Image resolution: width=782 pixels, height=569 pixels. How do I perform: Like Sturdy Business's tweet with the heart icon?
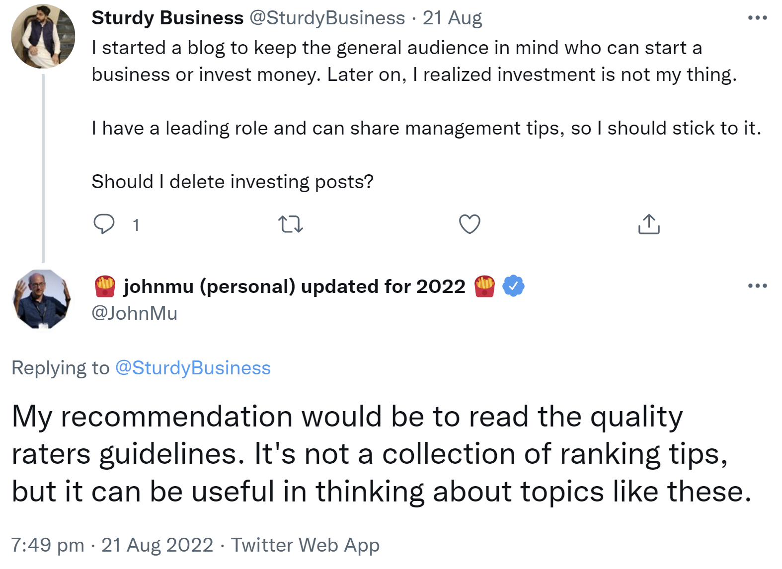pos(468,225)
